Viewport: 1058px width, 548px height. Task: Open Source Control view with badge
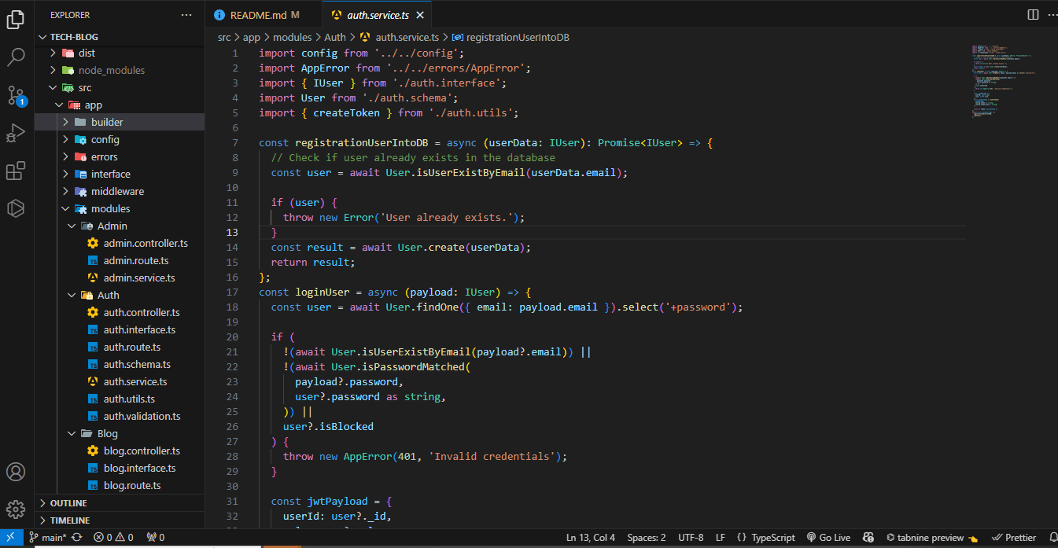coord(17,95)
